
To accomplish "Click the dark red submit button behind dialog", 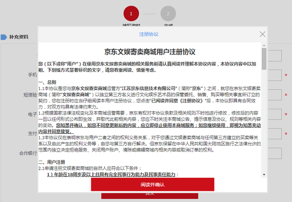I will pyautogui.click(x=150, y=196).
